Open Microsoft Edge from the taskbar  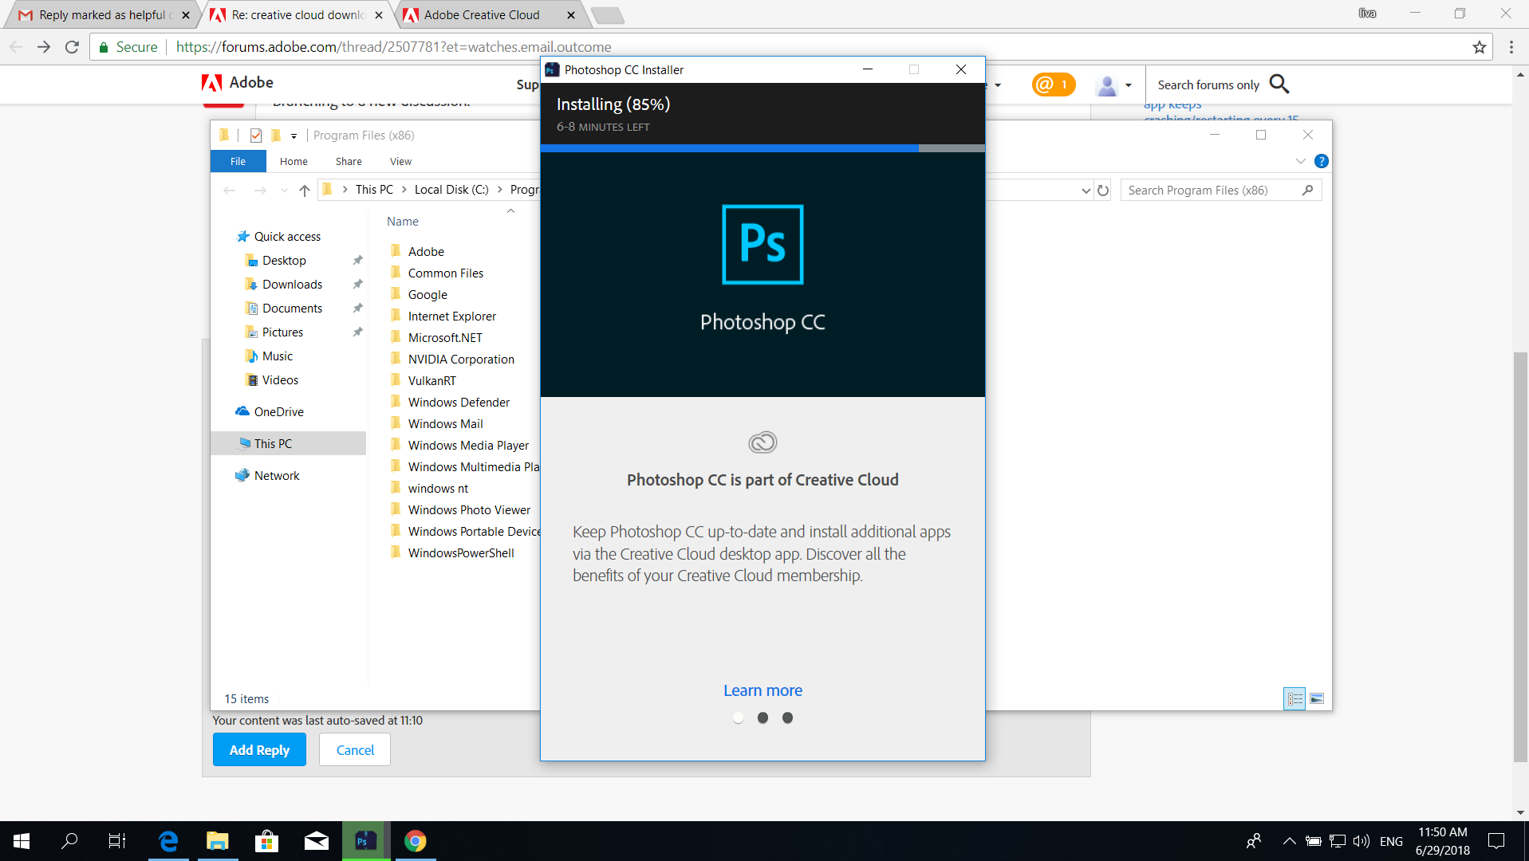168,841
